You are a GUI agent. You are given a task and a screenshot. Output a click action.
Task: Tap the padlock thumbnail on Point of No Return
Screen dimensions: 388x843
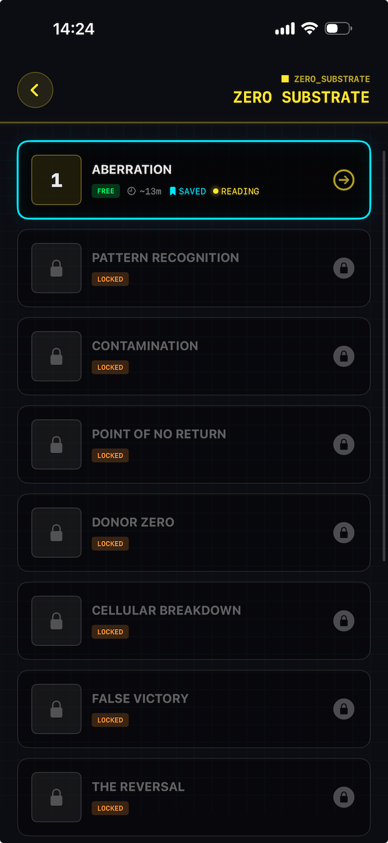(56, 444)
